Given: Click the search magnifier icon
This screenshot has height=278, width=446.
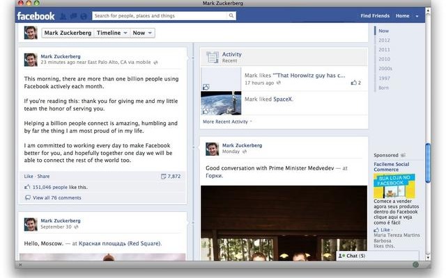Looking at the screenshot, I should pyautogui.click(x=231, y=15).
